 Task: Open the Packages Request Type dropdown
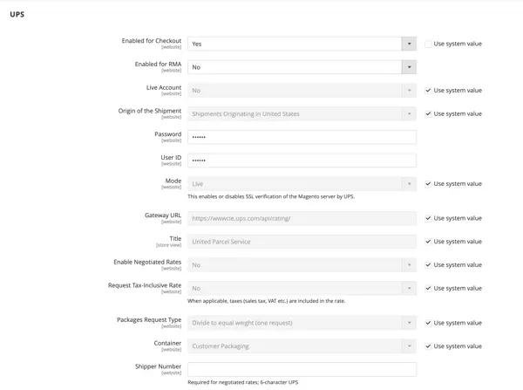[x=302, y=323]
